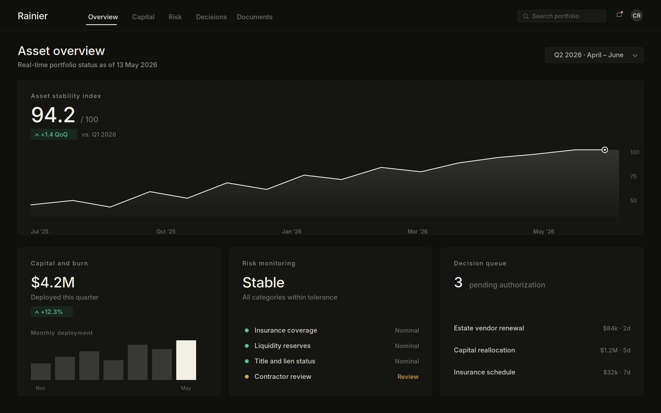Click the +1.4 QoQ badge
661x413 pixels.
pos(54,134)
